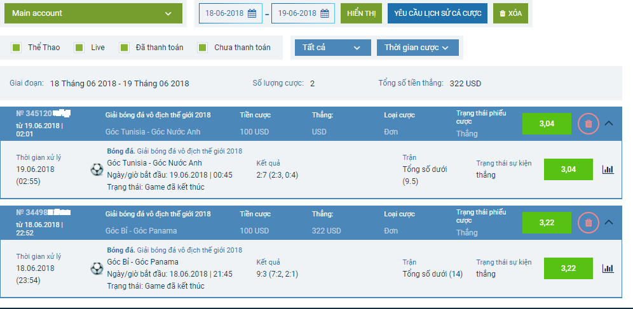Screen dimensions: 633x309
Task: Open the Tất cả filter dropdown
Action: 332,48
